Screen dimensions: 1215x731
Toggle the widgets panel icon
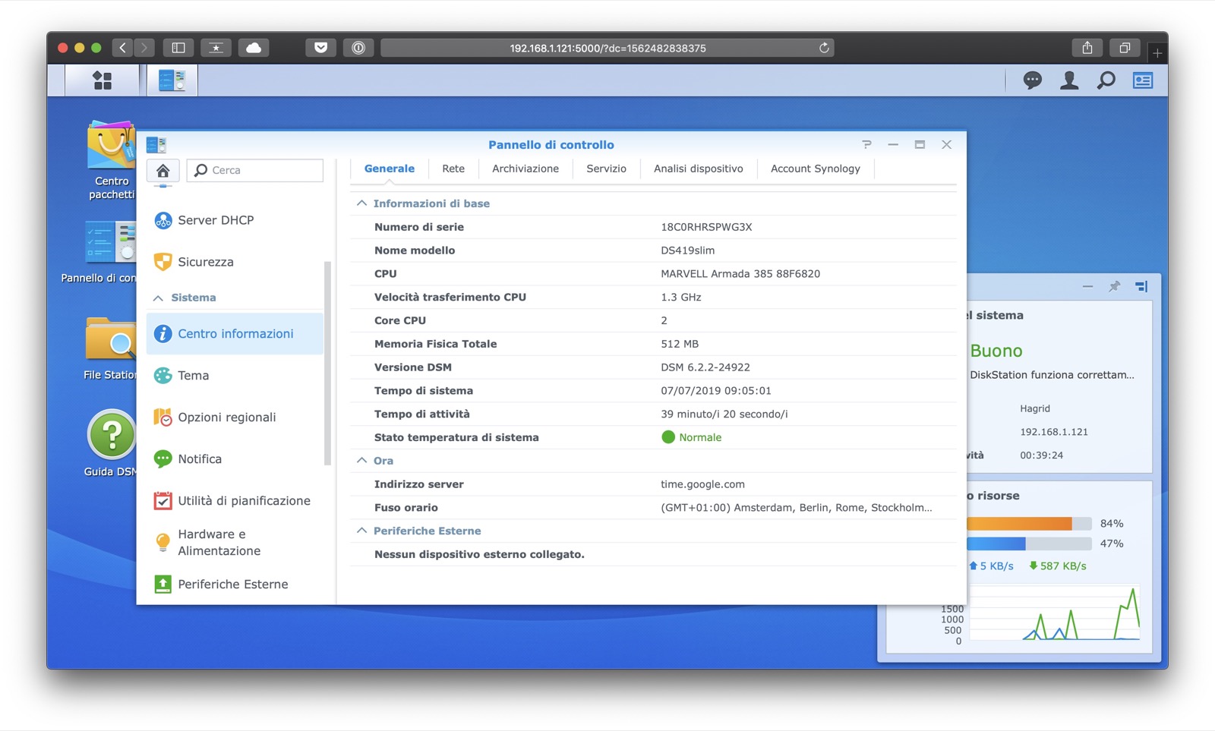[1143, 80]
